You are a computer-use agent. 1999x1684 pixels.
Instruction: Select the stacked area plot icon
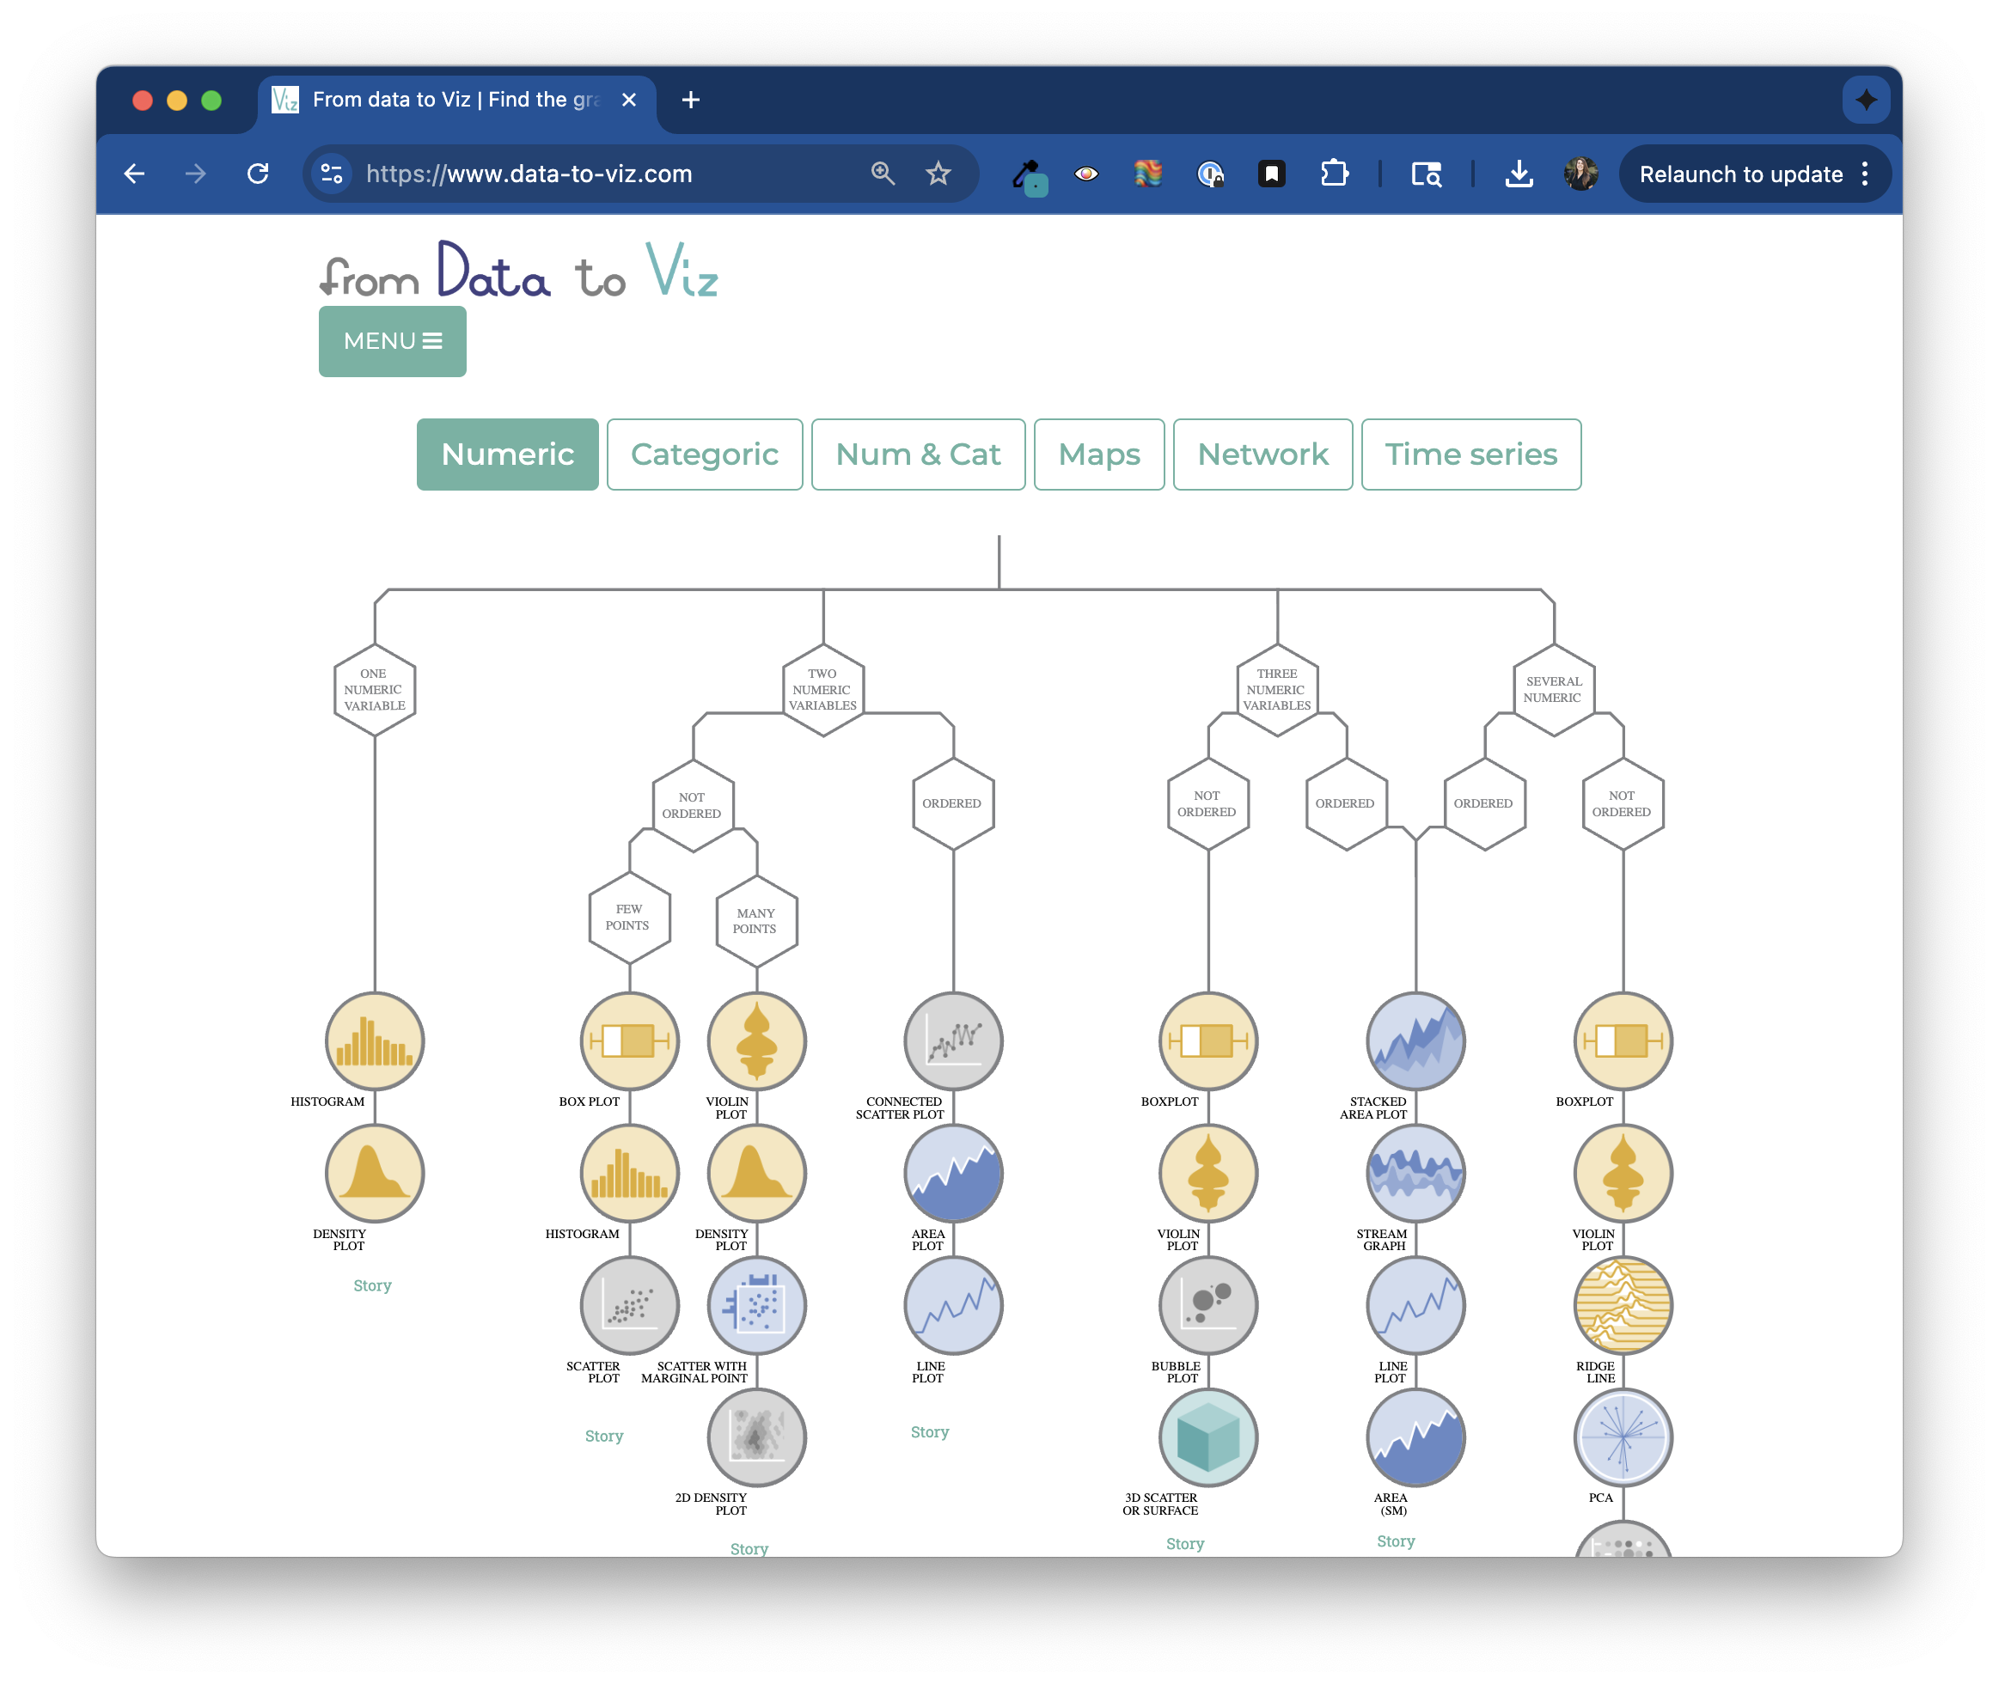(1415, 1040)
